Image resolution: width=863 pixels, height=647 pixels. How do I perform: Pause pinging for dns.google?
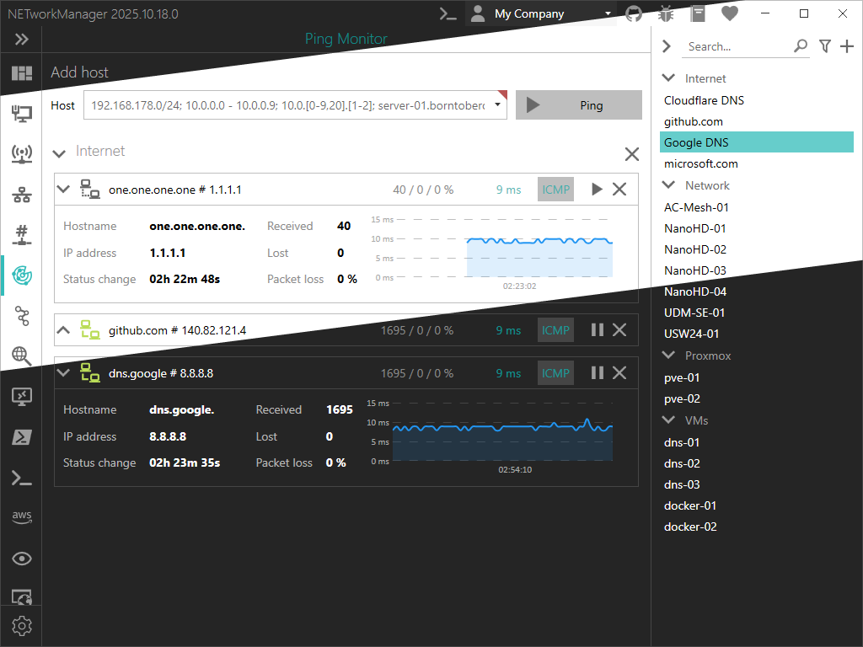pos(598,372)
